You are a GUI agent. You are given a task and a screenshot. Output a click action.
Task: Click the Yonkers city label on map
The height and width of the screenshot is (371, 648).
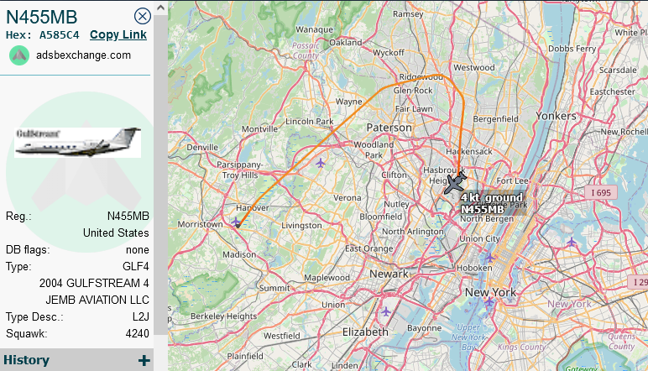coord(556,116)
